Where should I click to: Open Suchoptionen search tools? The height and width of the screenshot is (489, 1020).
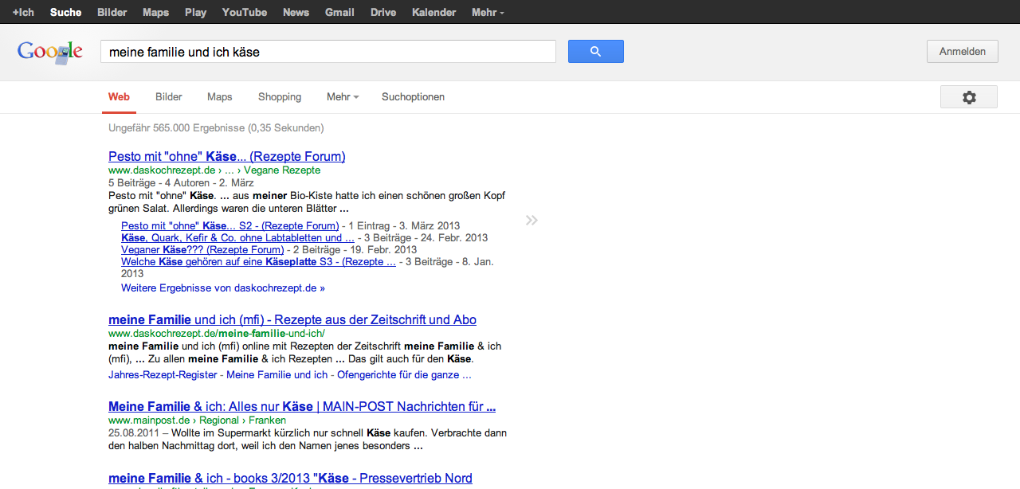[413, 97]
